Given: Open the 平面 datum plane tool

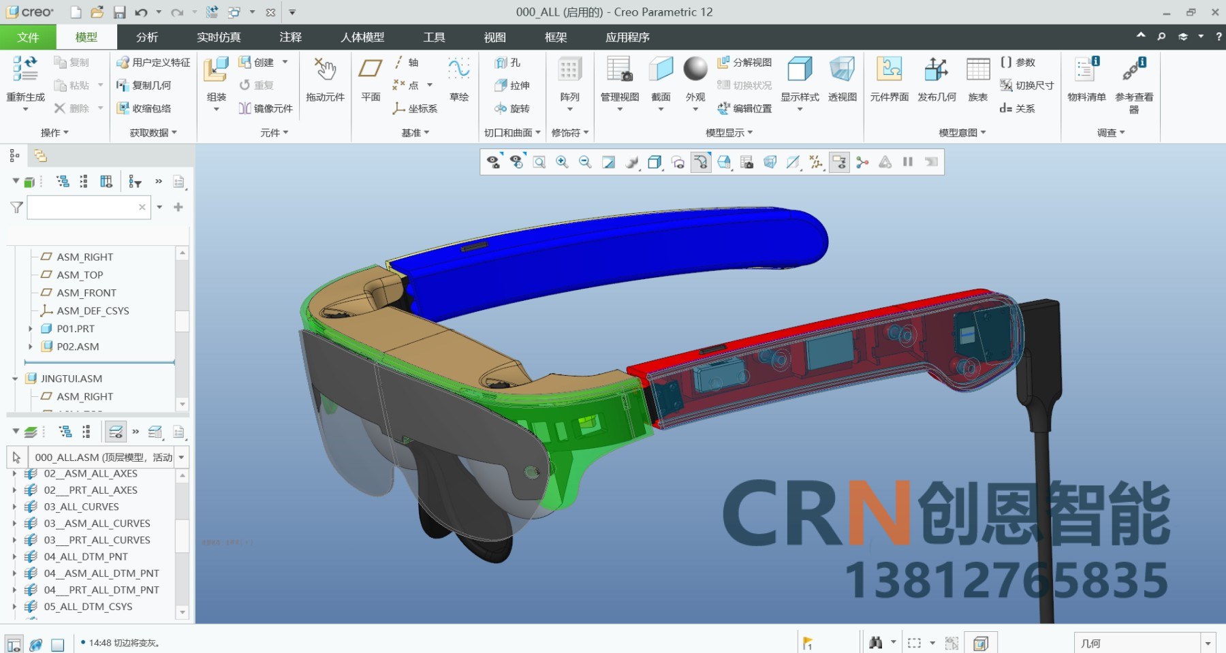Looking at the screenshot, I should click(x=371, y=79).
